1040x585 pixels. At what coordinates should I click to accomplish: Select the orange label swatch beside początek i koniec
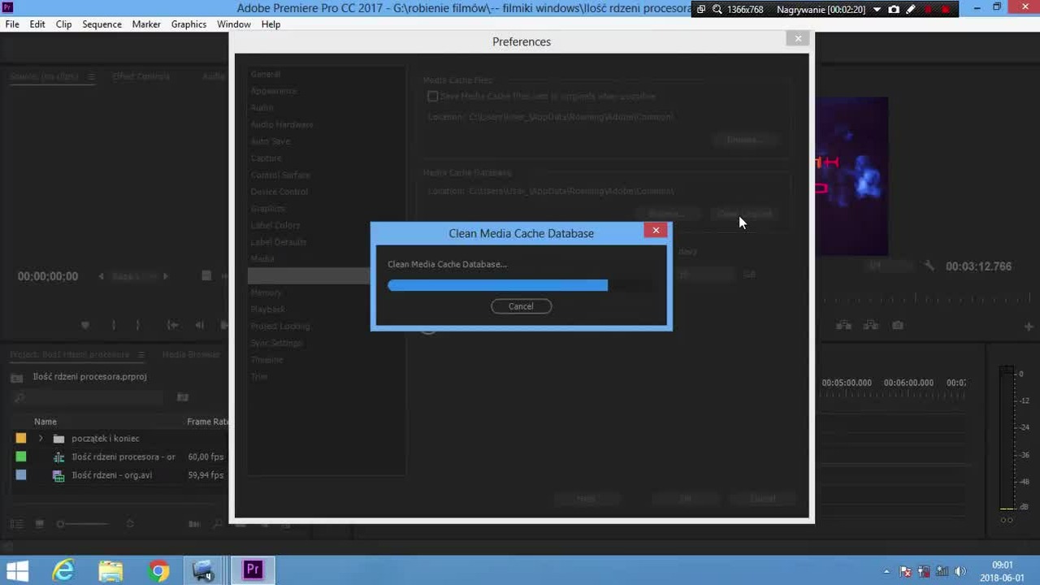coord(21,439)
